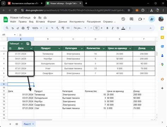Viewport: 167px width, 127px height.
Task: Open the Доход column dropdown
Action: click(152, 48)
